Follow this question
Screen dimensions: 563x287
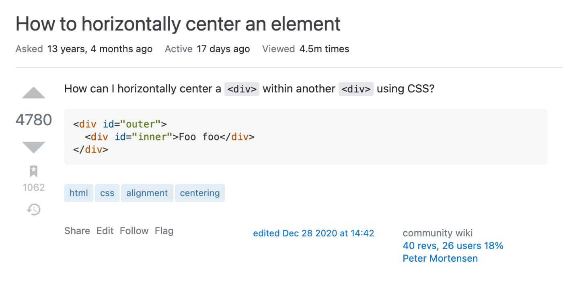click(134, 231)
